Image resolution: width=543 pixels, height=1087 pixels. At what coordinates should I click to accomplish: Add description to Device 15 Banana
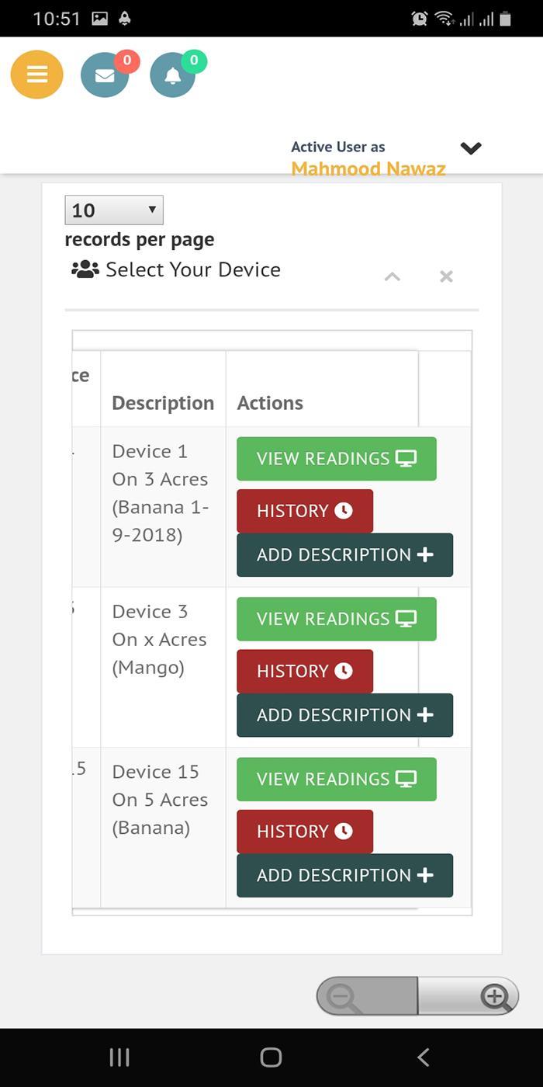coord(344,876)
